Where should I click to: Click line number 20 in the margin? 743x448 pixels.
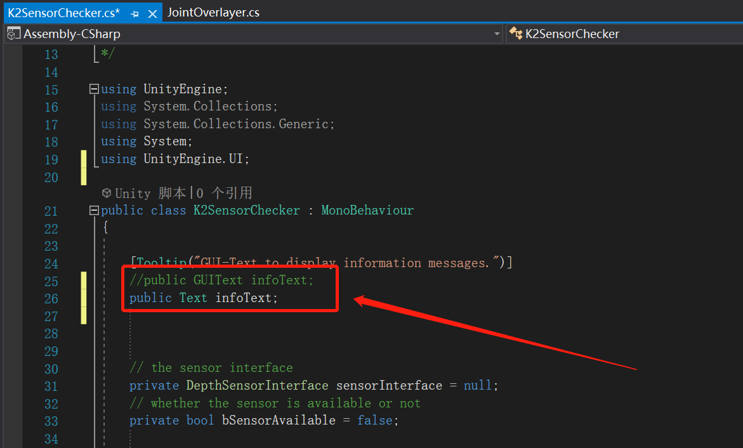pos(51,178)
